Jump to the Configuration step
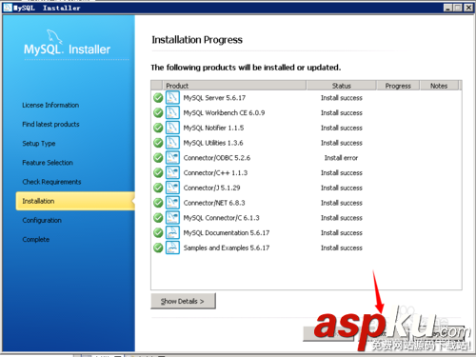 point(42,220)
